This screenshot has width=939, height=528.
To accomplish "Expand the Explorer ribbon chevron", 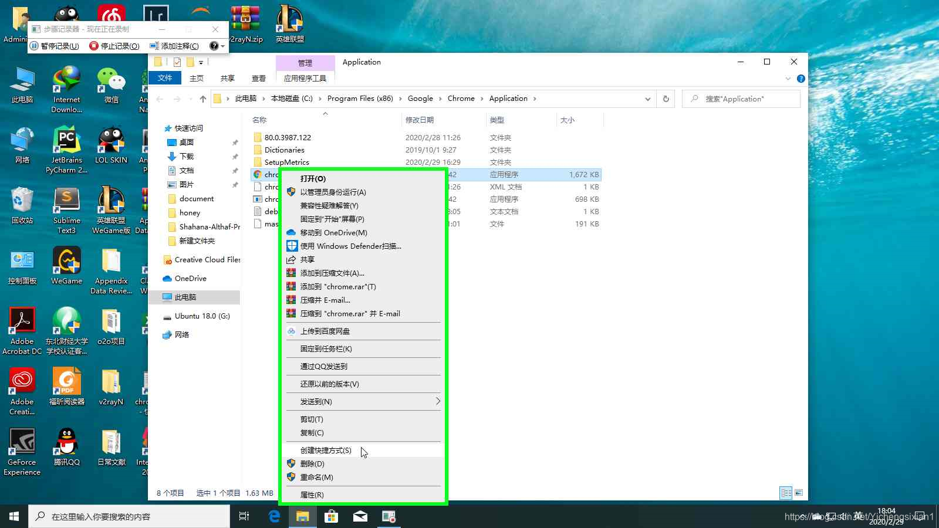I will 788,79.
